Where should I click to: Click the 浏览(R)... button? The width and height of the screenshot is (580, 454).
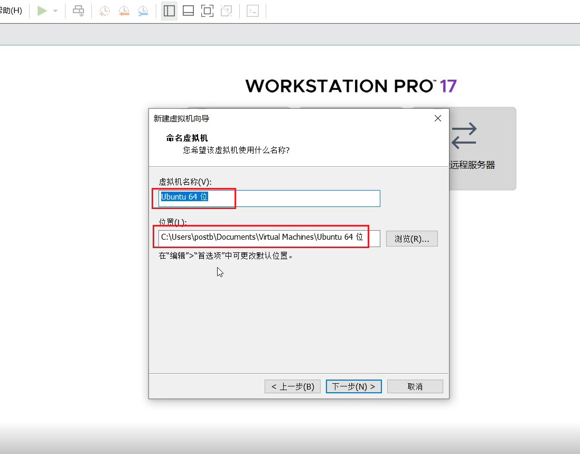point(411,239)
